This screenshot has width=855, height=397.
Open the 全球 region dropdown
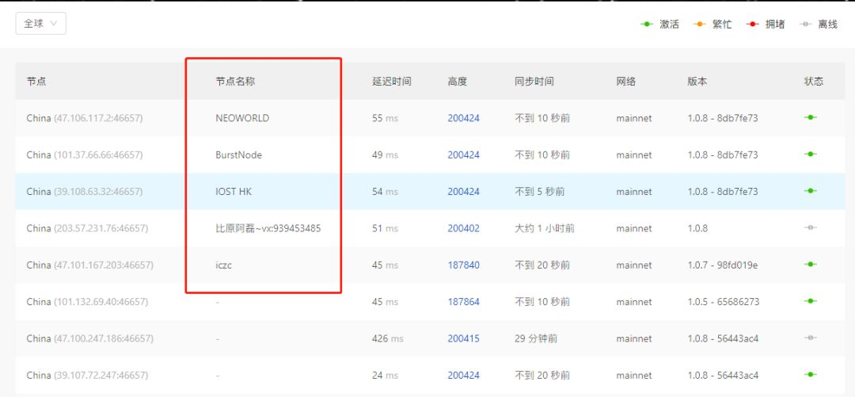pyautogui.click(x=41, y=24)
